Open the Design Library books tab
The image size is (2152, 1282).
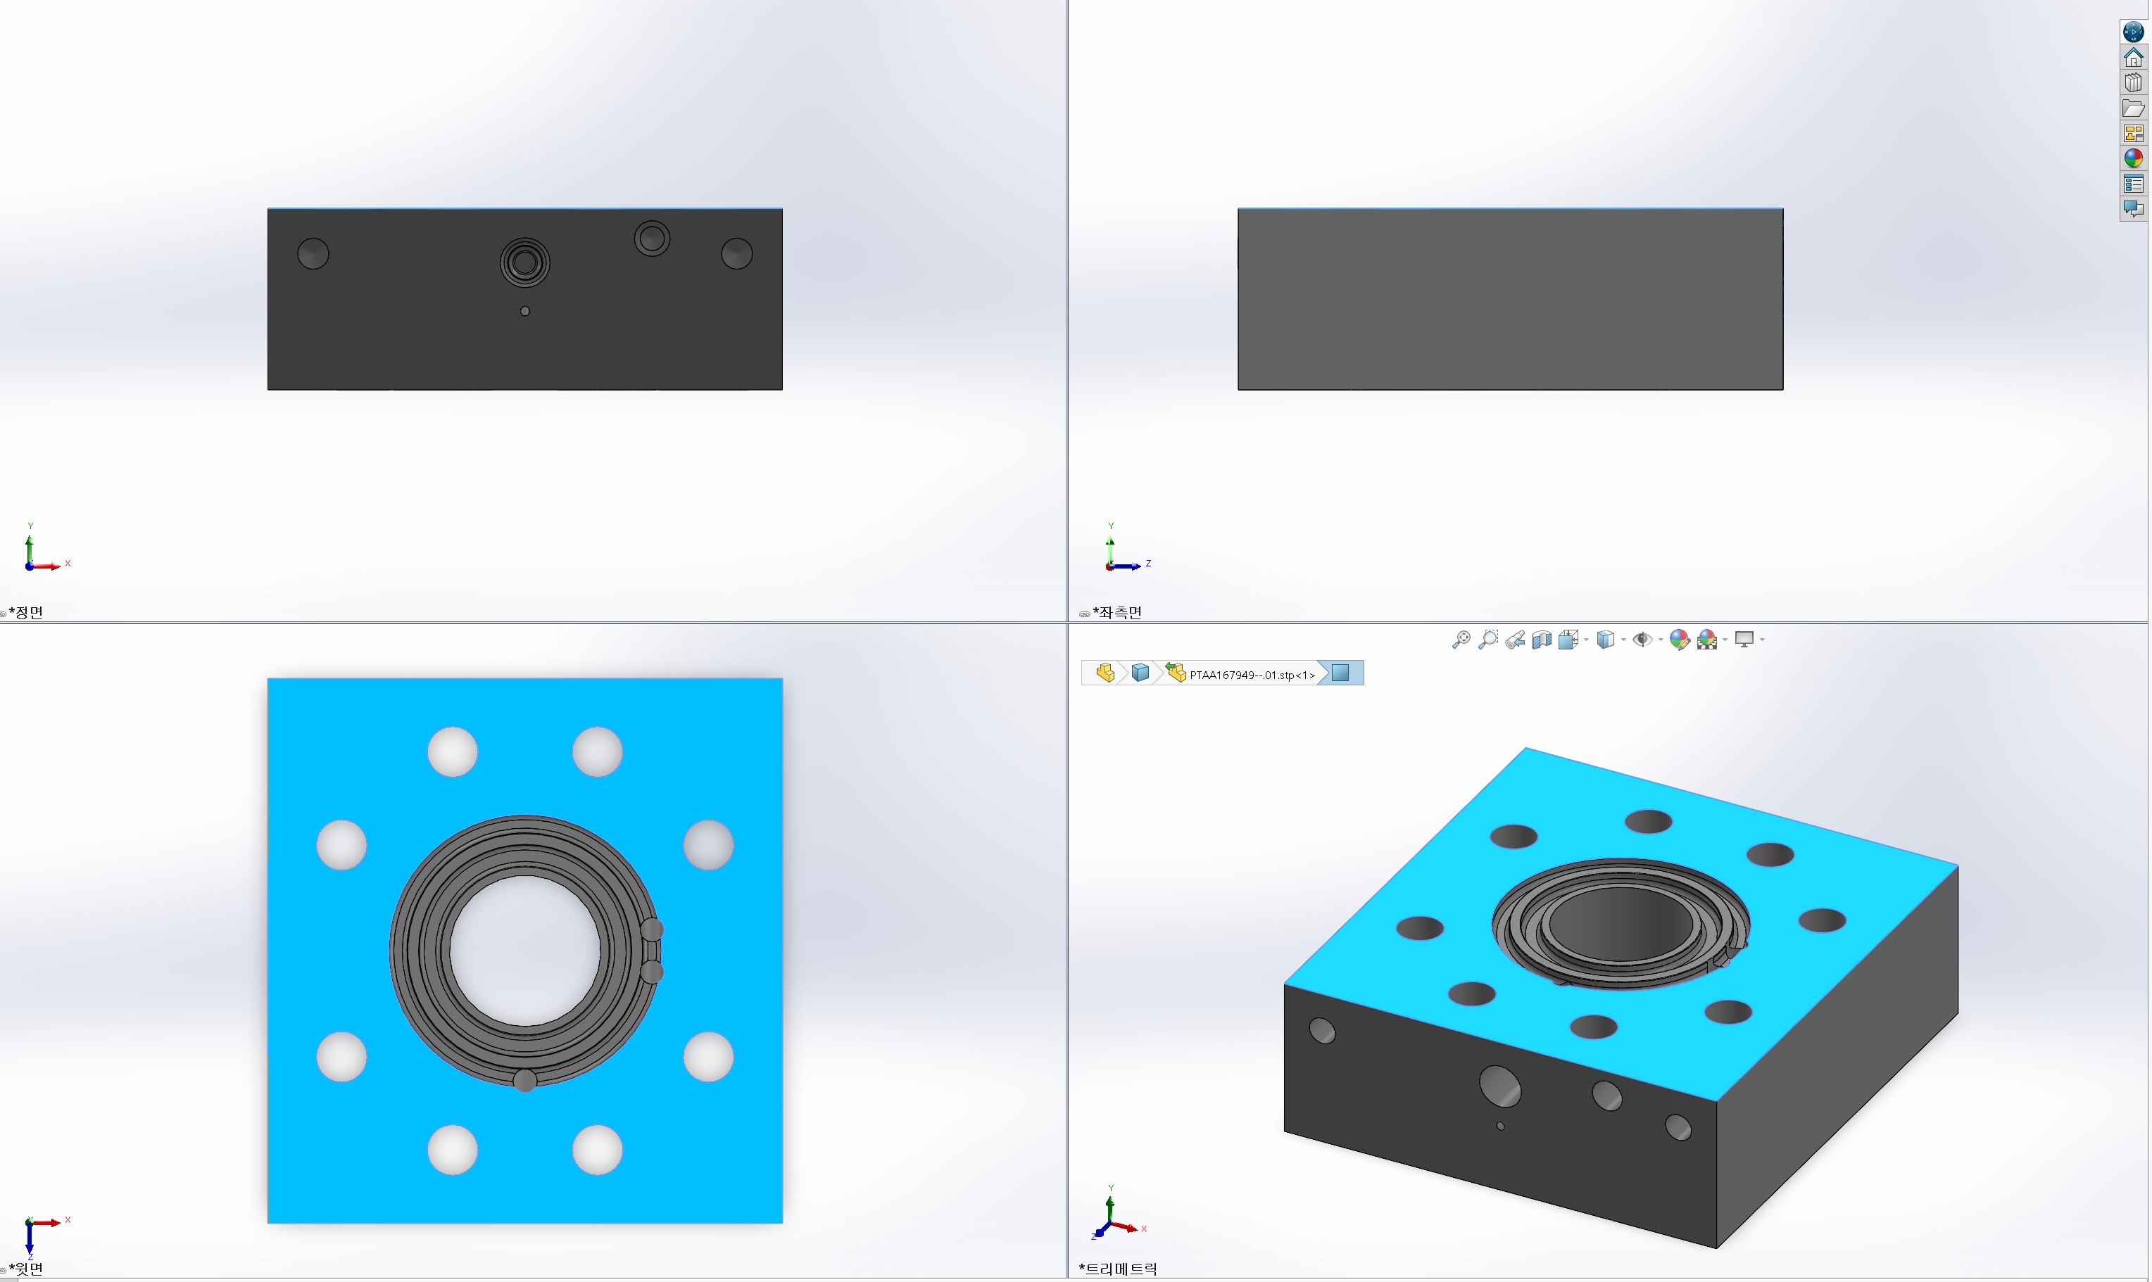(x=2133, y=83)
